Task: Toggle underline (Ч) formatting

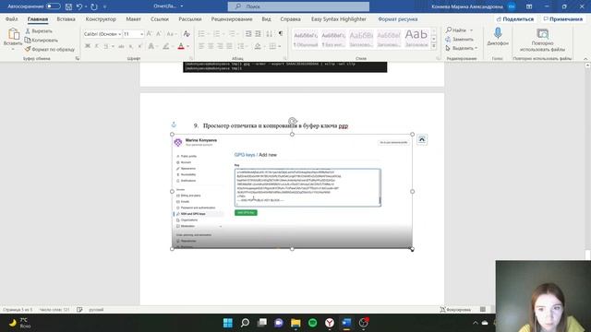Action: pyautogui.click(x=106, y=46)
